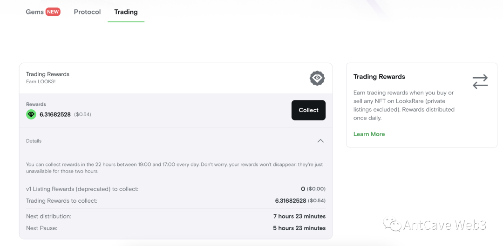Click the Next Pause countdown value
Screen dimensions: 503x246
(299, 228)
